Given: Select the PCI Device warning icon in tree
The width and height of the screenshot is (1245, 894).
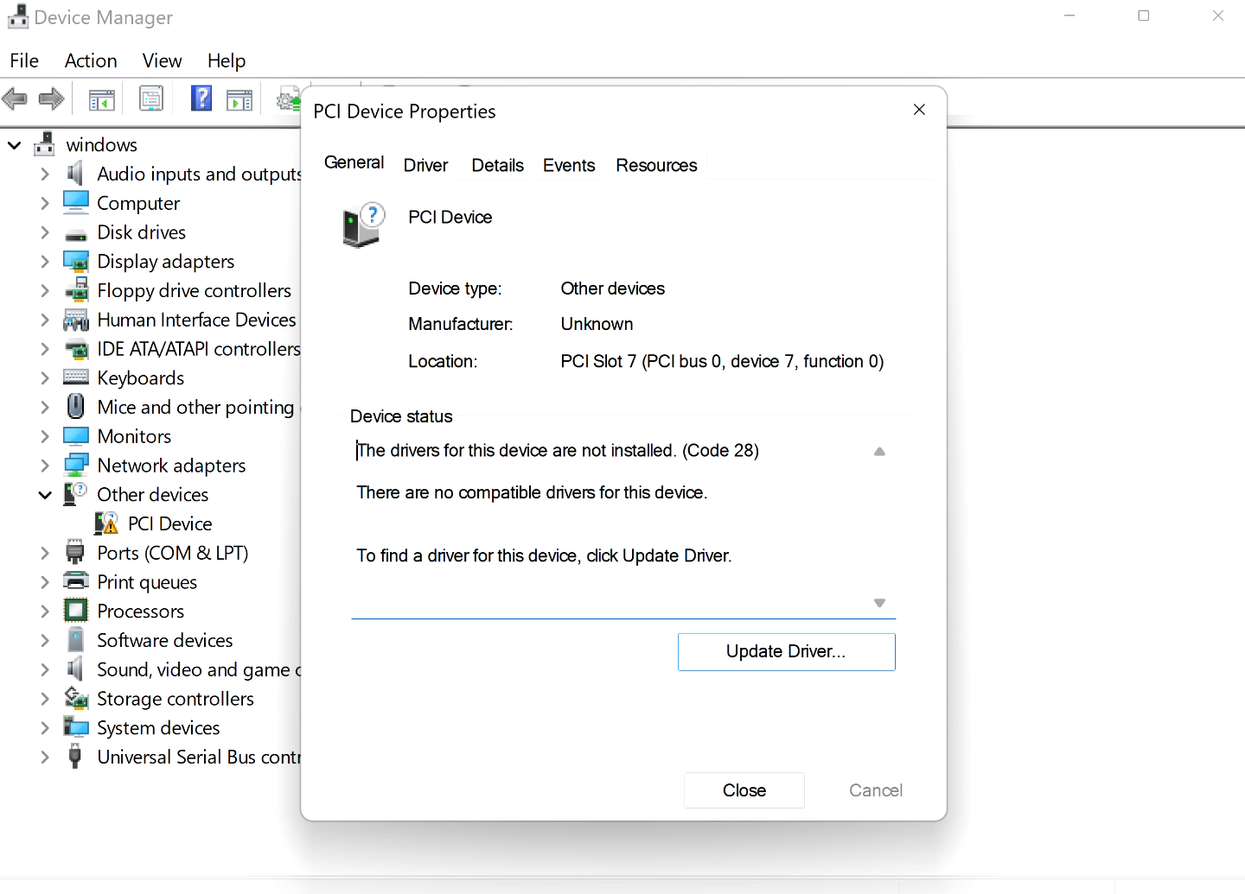Looking at the screenshot, I should tap(106, 523).
